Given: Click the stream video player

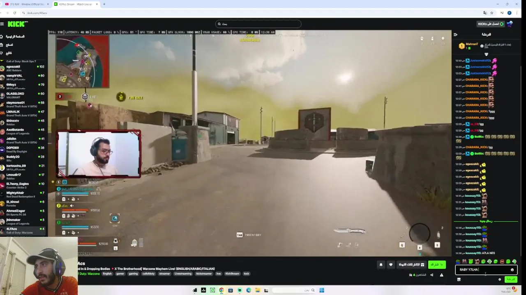Looking at the screenshot, I should coord(249,143).
